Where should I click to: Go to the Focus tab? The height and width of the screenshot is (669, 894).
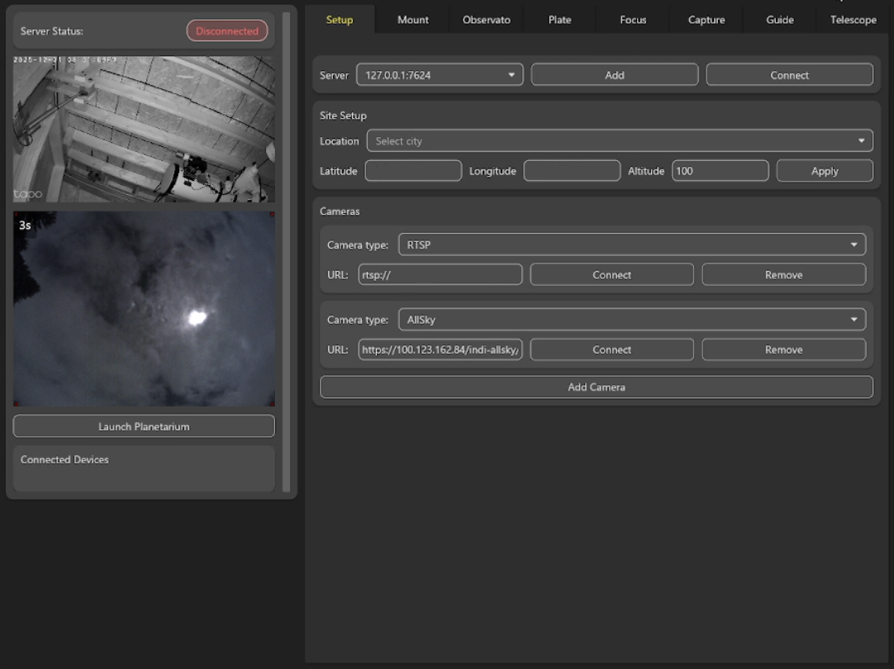633,20
